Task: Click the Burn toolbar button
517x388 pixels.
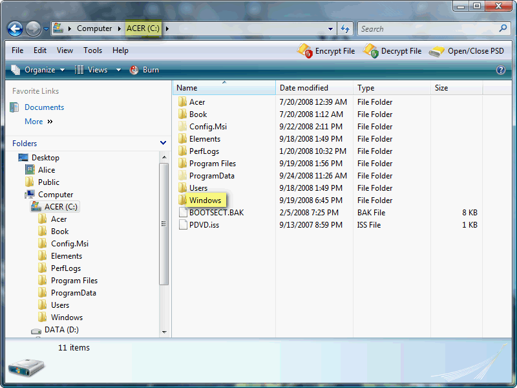Action: (144, 70)
